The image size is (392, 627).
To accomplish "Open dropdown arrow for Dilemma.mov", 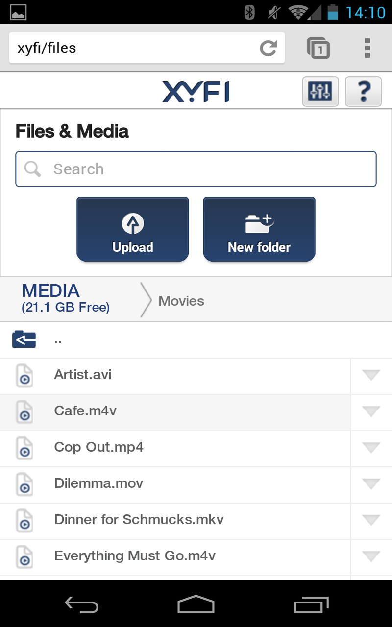I will coord(371,484).
